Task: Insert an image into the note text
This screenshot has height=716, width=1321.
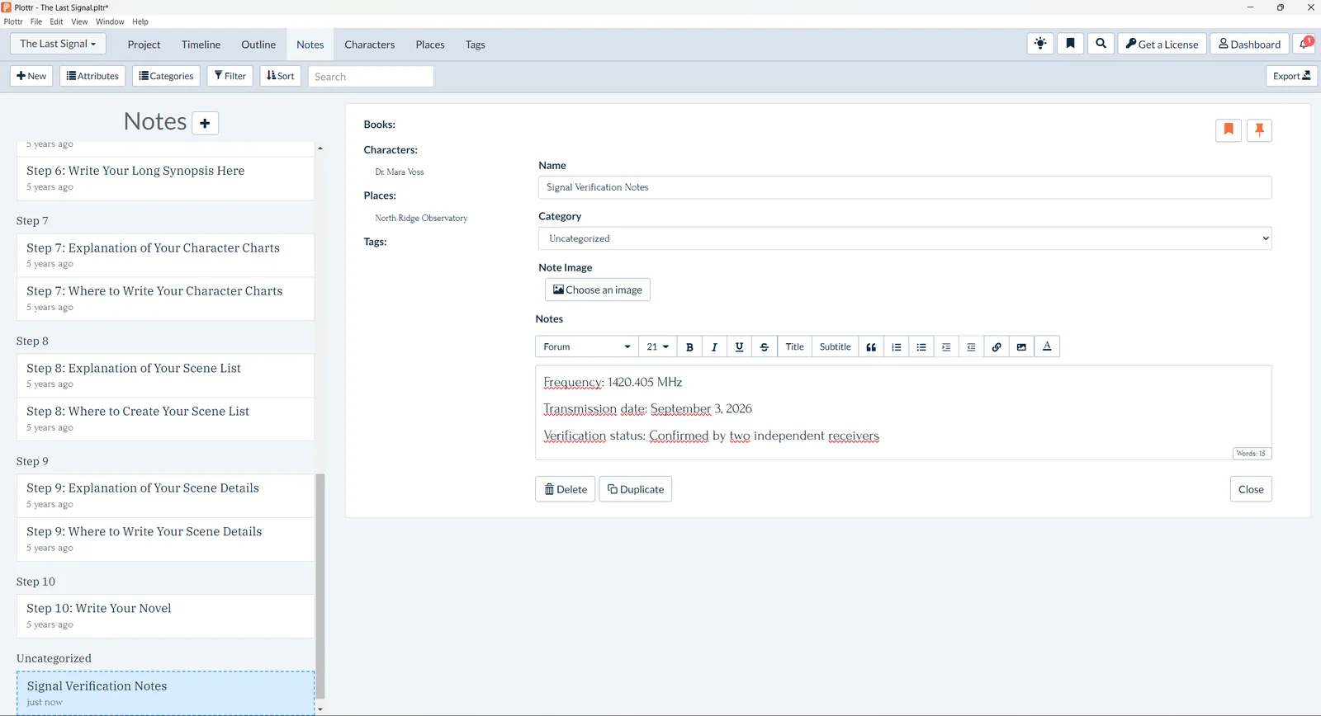Action: [x=1021, y=346]
